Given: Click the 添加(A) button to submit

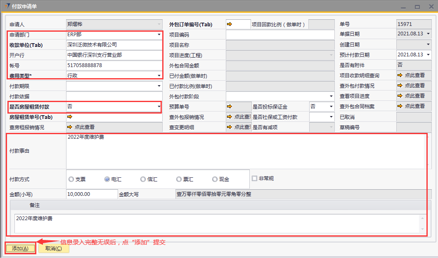Looking at the screenshot, I should [20, 248].
